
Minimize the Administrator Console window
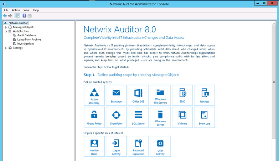point(257,3)
